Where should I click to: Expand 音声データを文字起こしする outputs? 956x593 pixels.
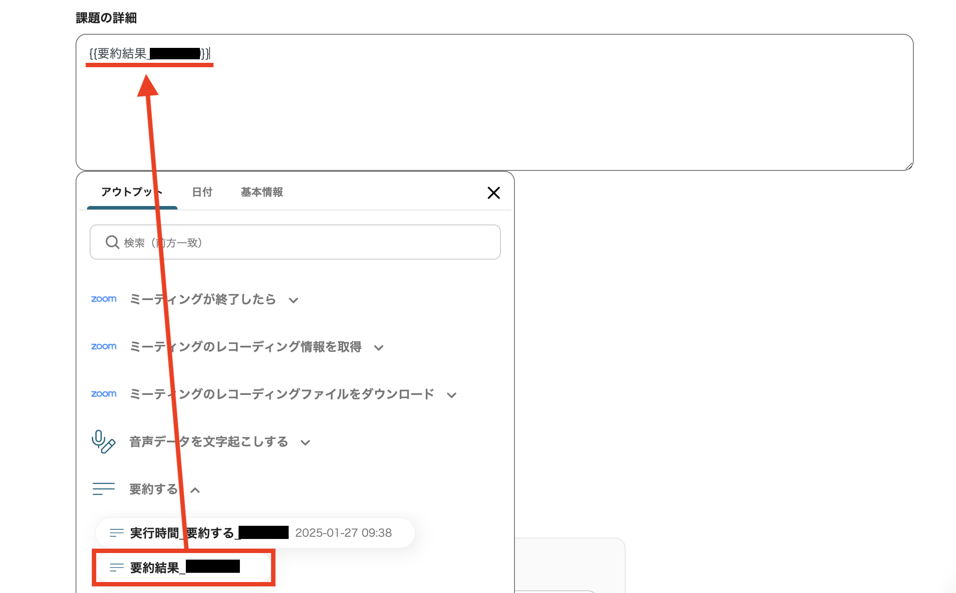(305, 442)
